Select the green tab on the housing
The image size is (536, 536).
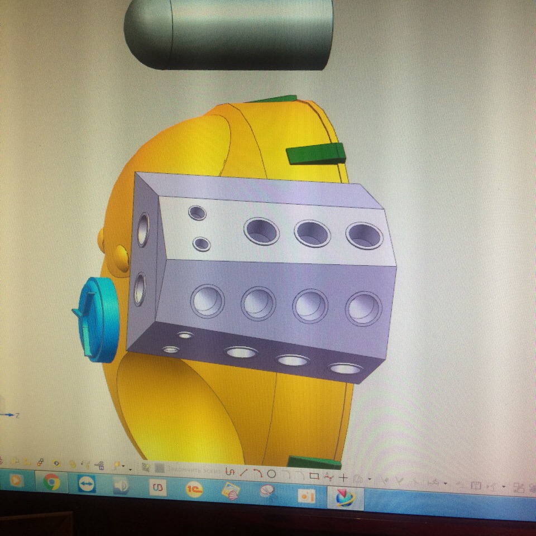315,154
